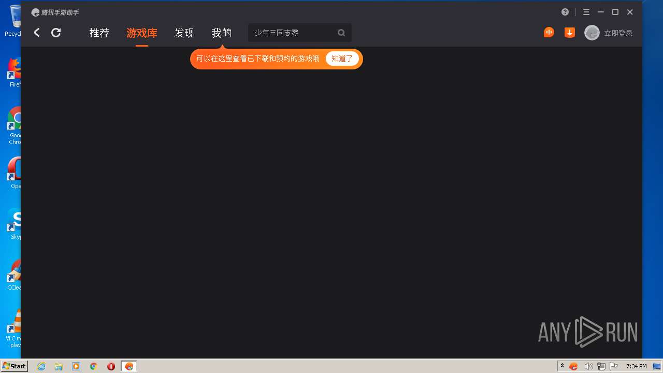The image size is (663, 373).
Task: Open the Windows Start menu
Action: click(x=14, y=366)
